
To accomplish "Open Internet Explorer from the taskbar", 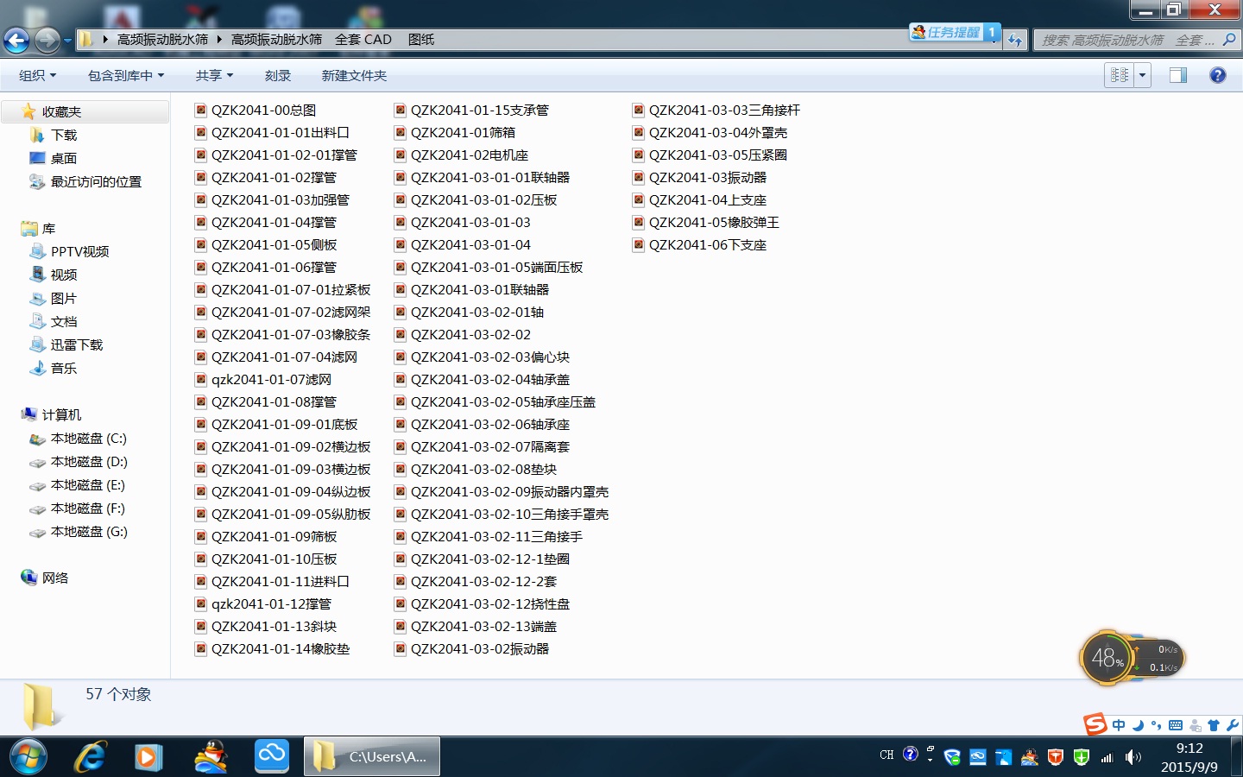I will pos(90,757).
